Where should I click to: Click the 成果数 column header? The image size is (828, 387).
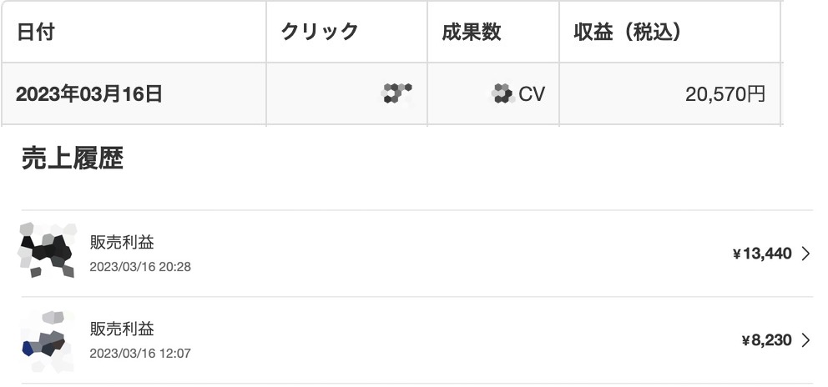[x=492, y=32]
